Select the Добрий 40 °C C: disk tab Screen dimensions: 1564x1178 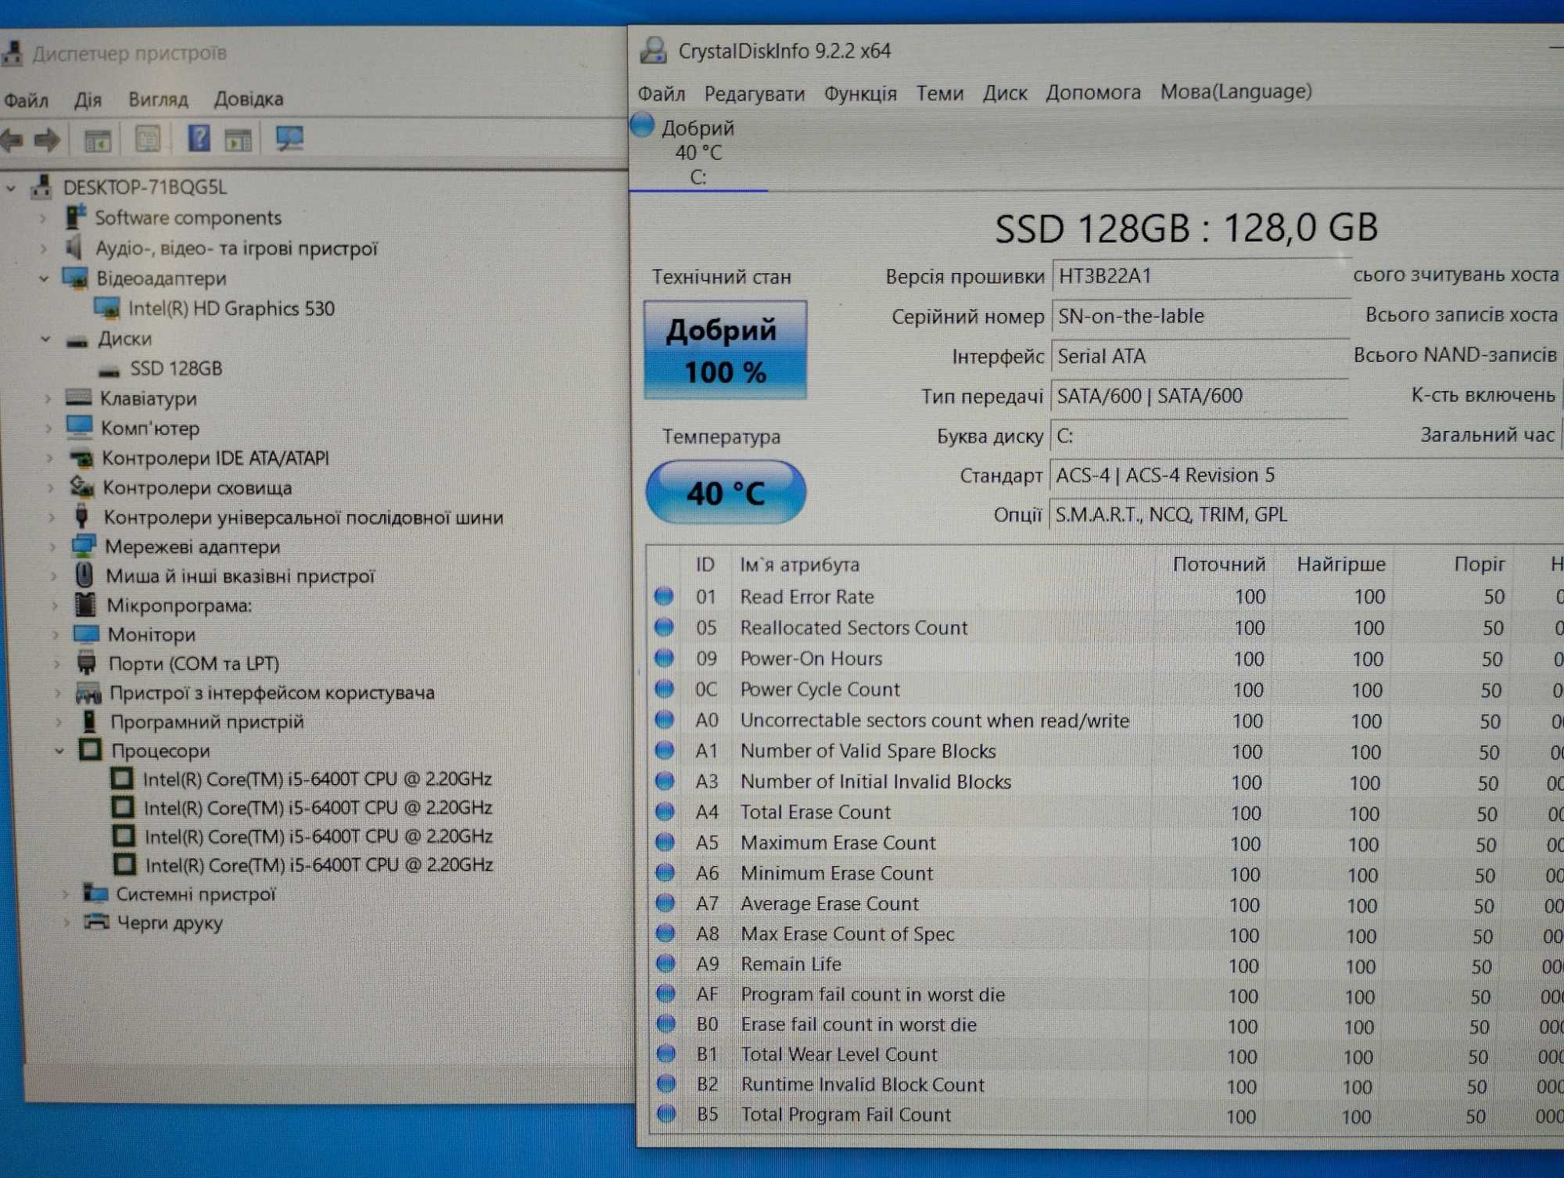click(698, 151)
